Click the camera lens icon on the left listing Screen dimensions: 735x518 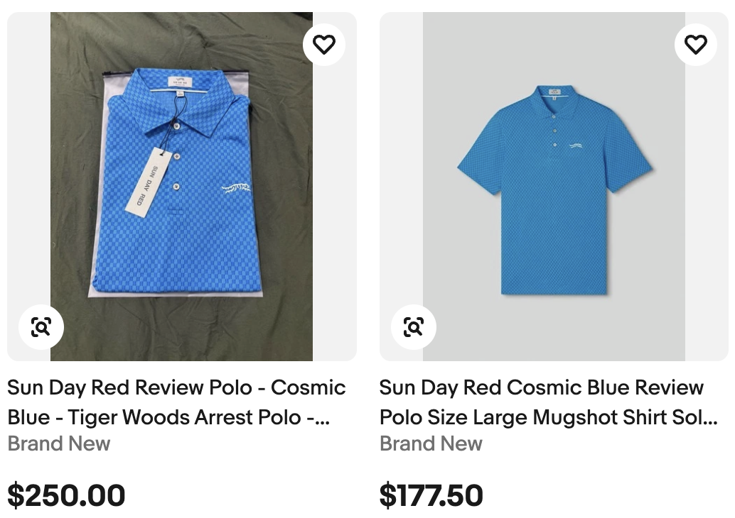(41, 327)
